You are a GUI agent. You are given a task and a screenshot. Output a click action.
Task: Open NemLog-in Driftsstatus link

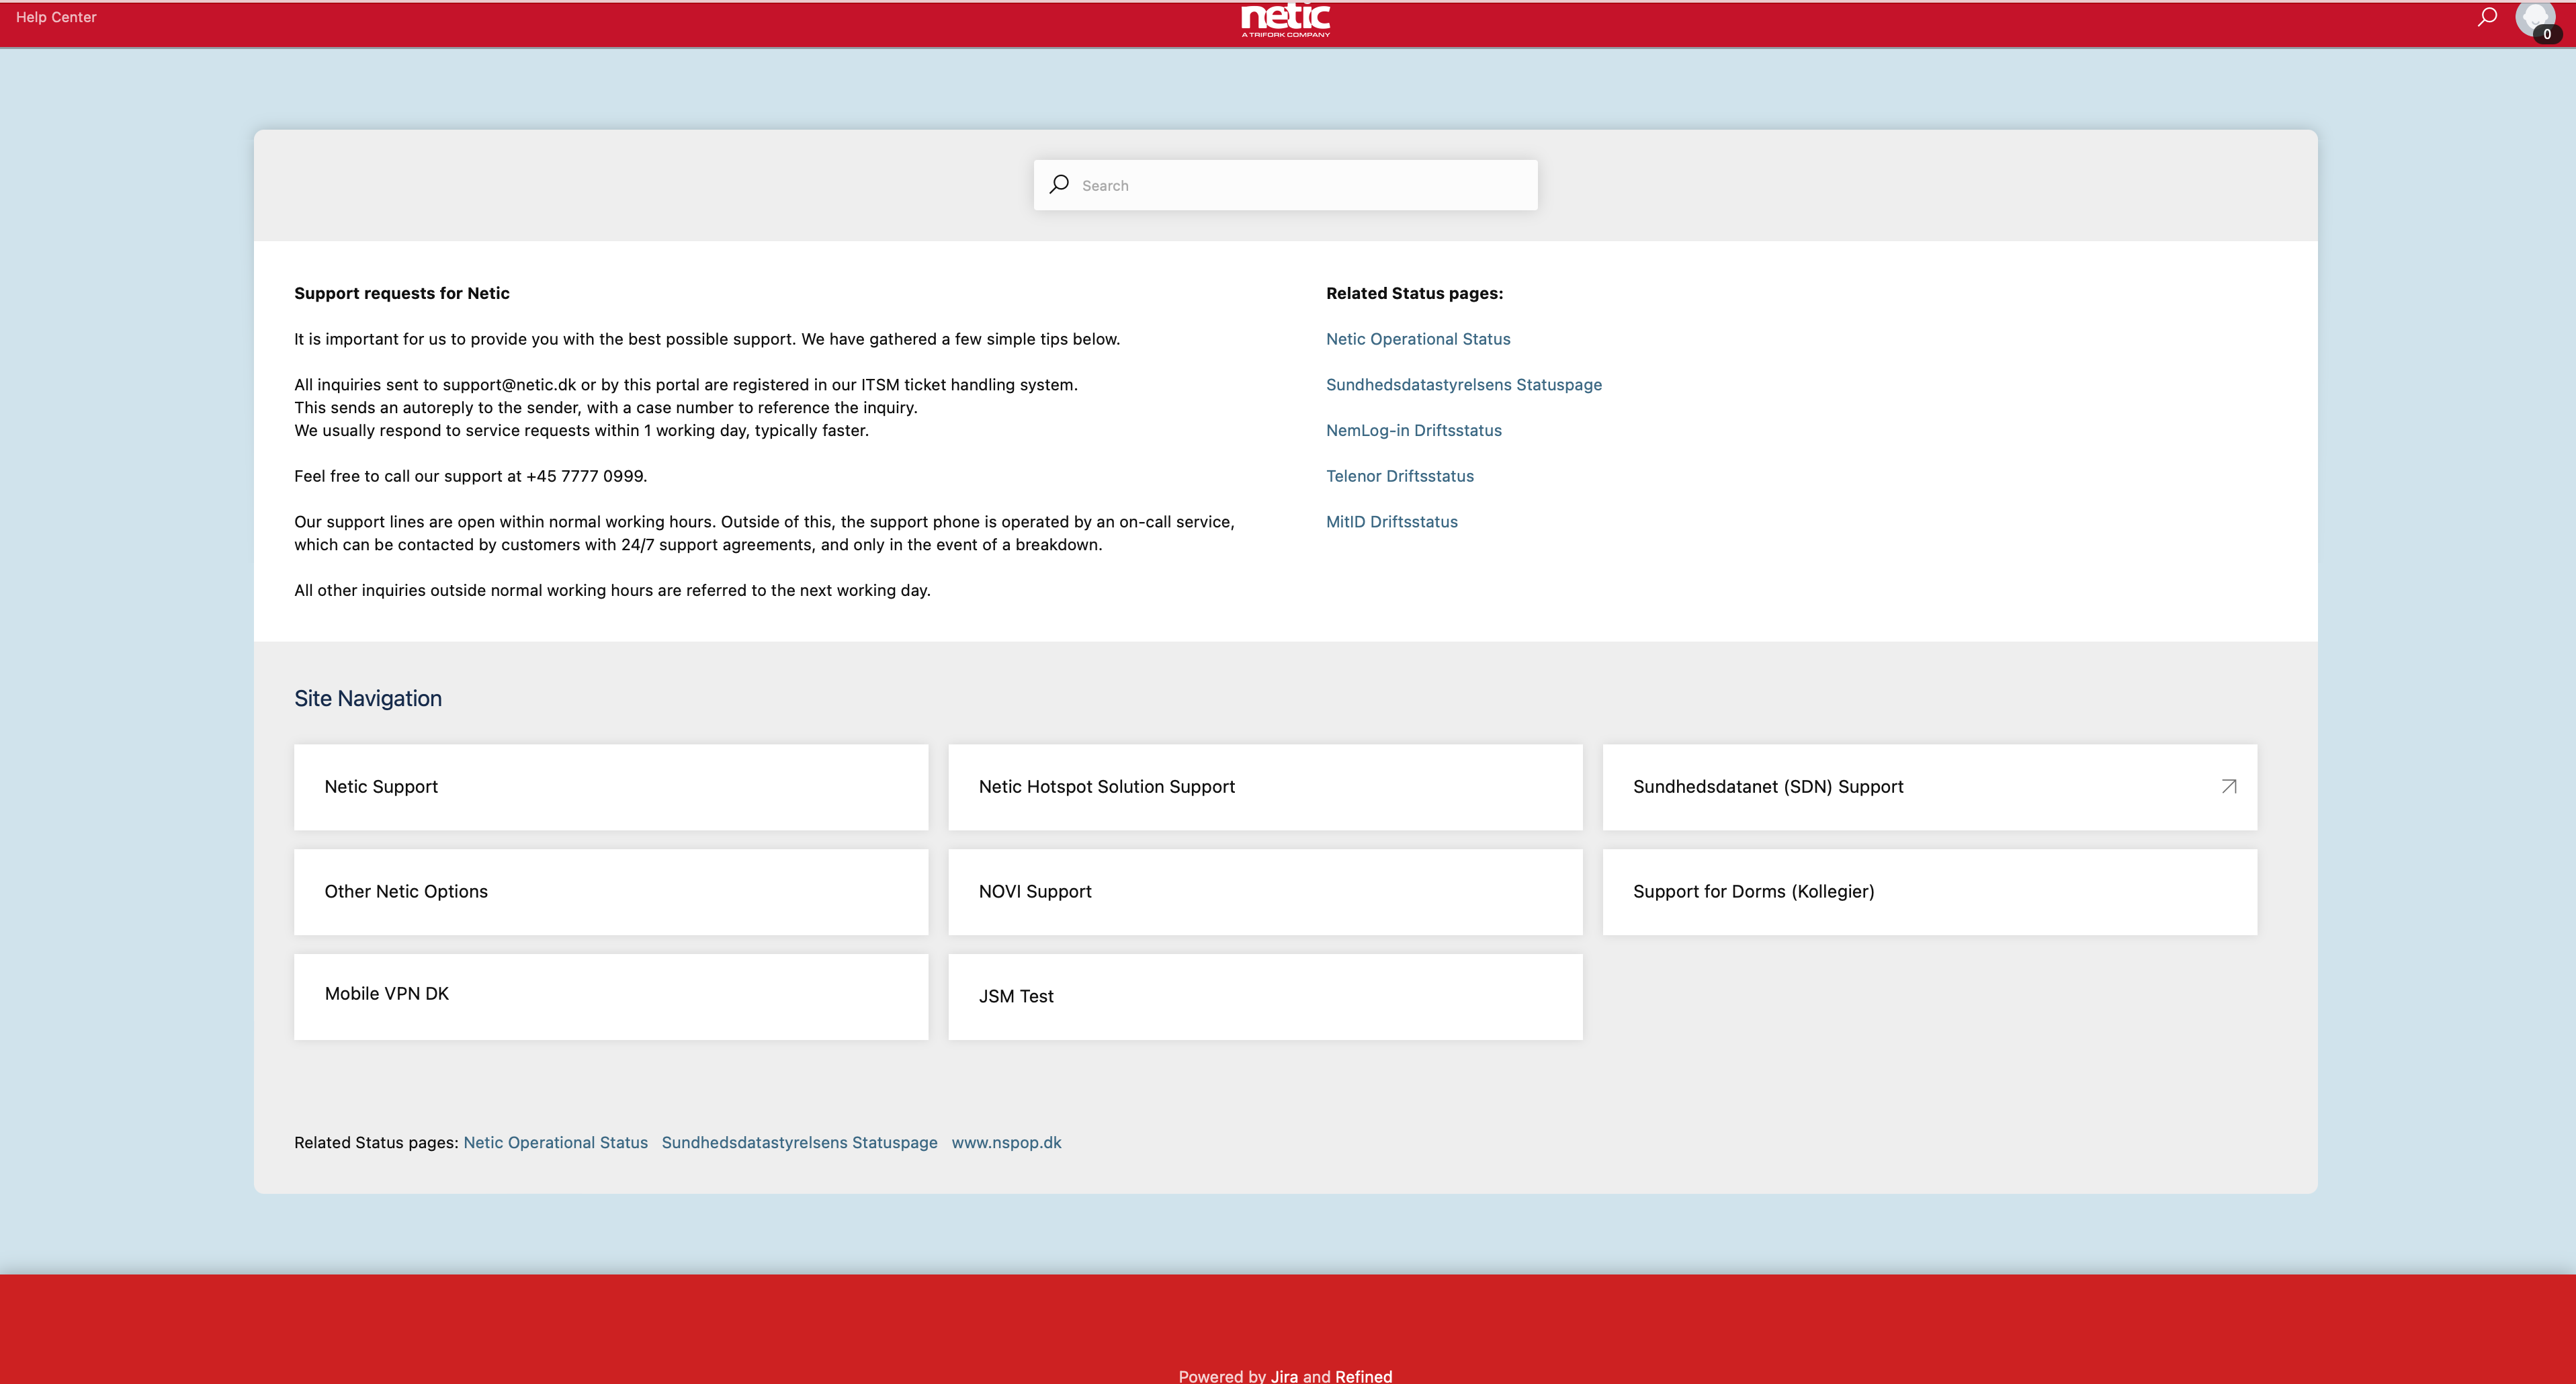[x=1413, y=431]
